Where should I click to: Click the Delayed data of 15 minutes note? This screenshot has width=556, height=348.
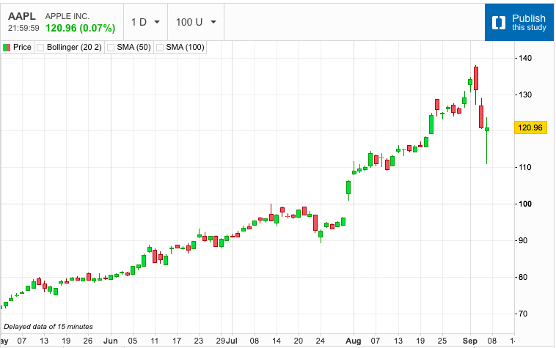pos(48,327)
